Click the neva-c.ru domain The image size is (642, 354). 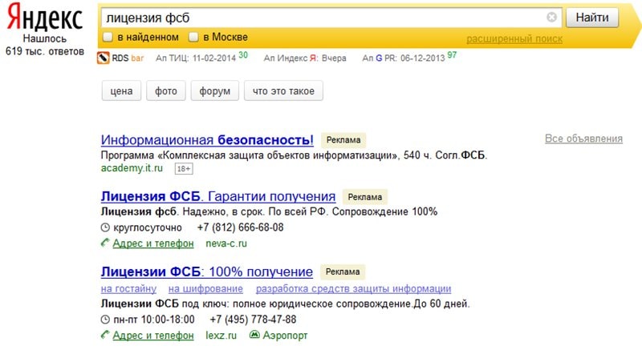pyautogui.click(x=226, y=243)
